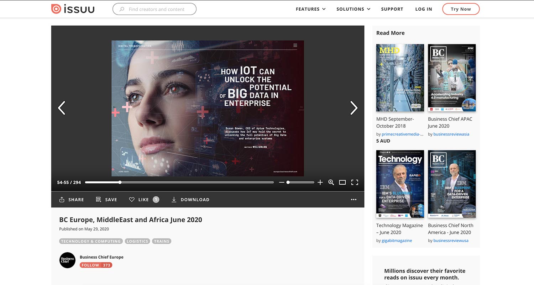The height and width of the screenshot is (285, 534).
Task: Open the Technology Magazine cover thumbnail
Action: 400,184
